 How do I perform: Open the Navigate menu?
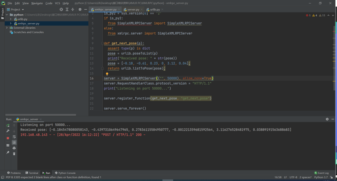point(37,3)
